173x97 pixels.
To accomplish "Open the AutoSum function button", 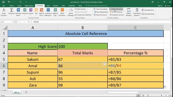I will (12, 12).
